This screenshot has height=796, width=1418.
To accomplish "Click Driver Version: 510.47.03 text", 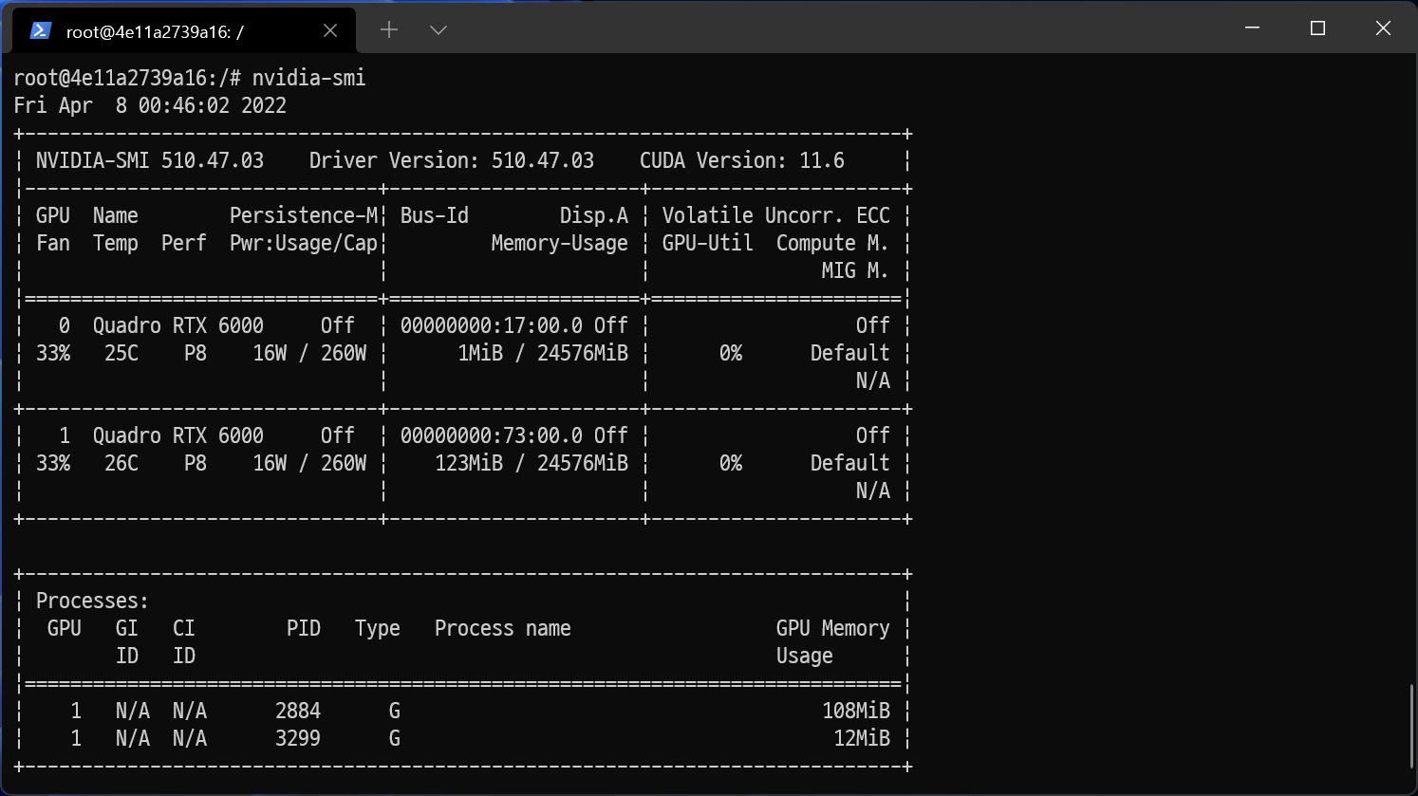I will 452,160.
